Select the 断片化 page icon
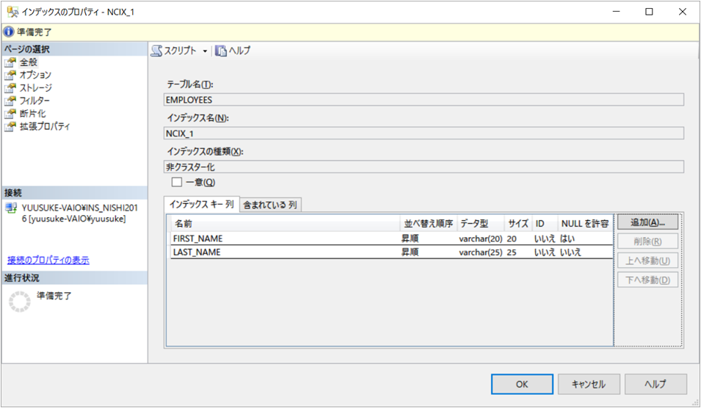The image size is (701, 408). tap(10, 114)
